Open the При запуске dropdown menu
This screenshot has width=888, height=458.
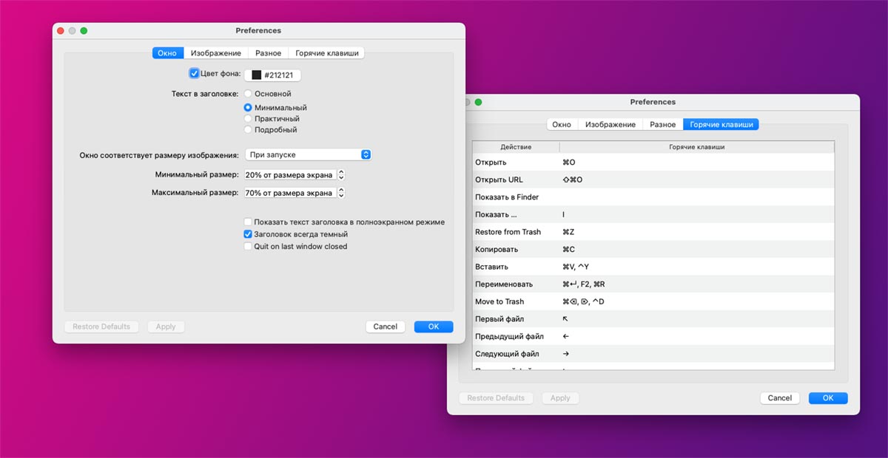coord(308,154)
